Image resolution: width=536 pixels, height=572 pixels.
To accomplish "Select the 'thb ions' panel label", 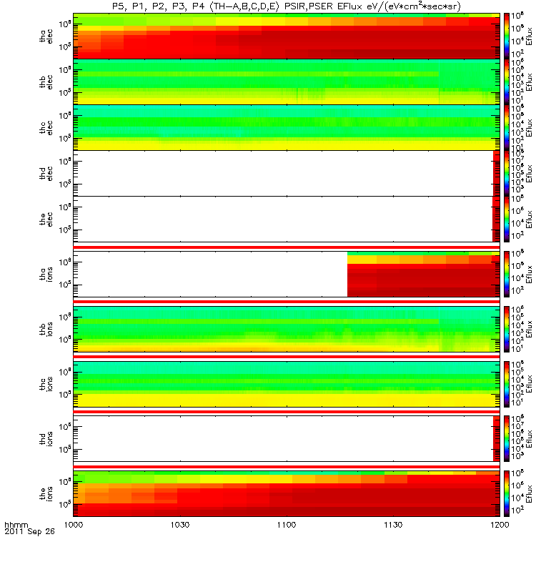I will (x=46, y=330).
